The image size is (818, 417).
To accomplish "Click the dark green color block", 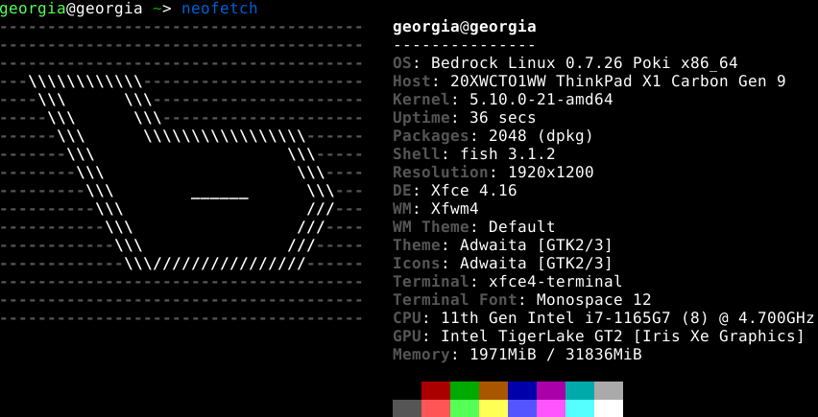I will [465, 390].
